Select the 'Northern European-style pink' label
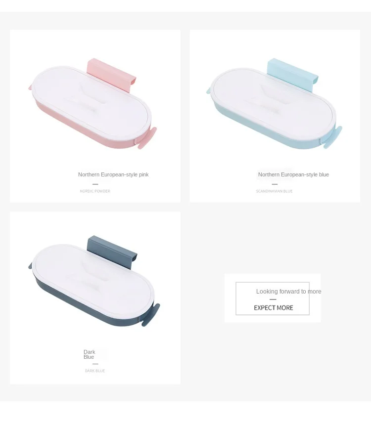This screenshot has width=371, height=424. tap(113, 174)
